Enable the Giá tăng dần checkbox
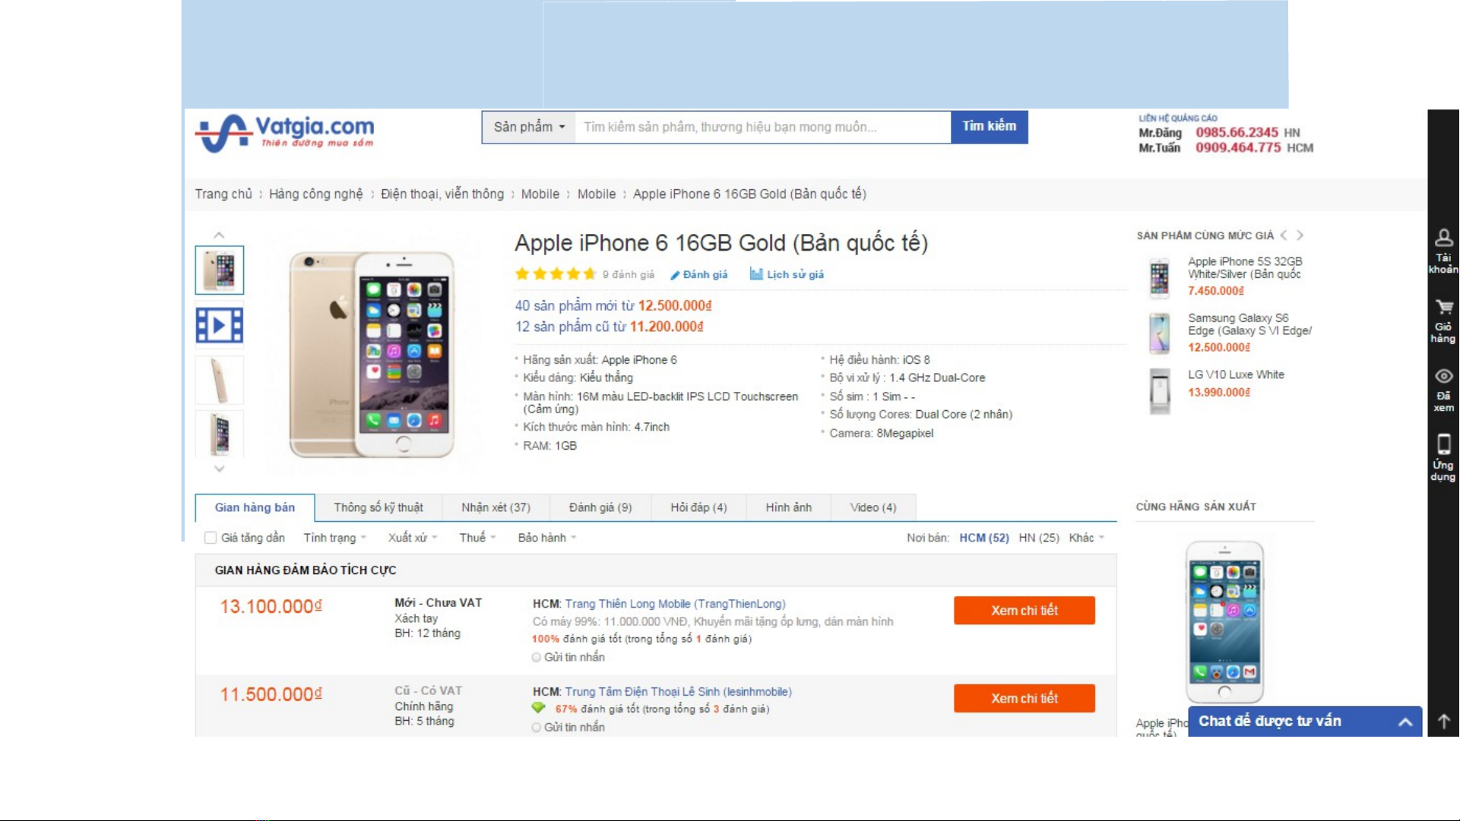 click(x=211, y=538)
